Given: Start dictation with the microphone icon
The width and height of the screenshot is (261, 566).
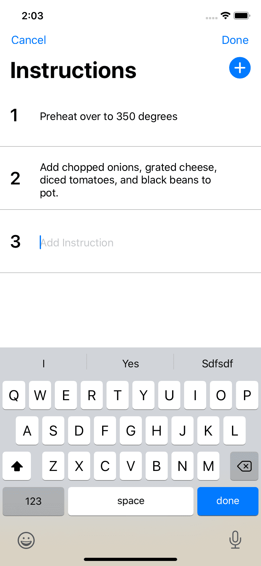Looking at the screenshot, I should point(235,539).
